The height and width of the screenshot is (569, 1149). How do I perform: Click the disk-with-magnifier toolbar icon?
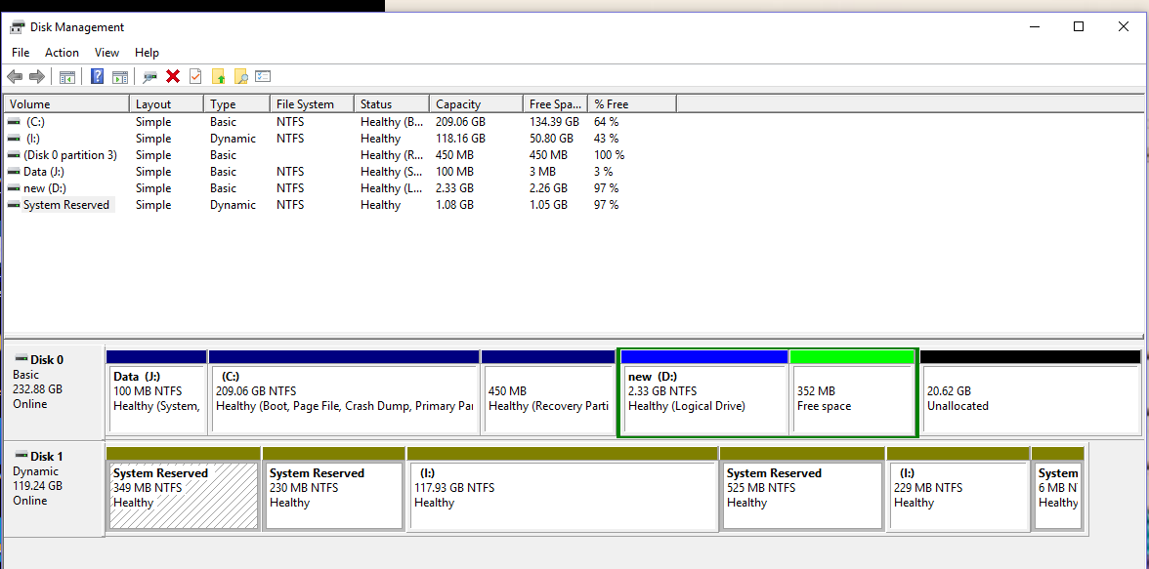(x=150, y=76)
